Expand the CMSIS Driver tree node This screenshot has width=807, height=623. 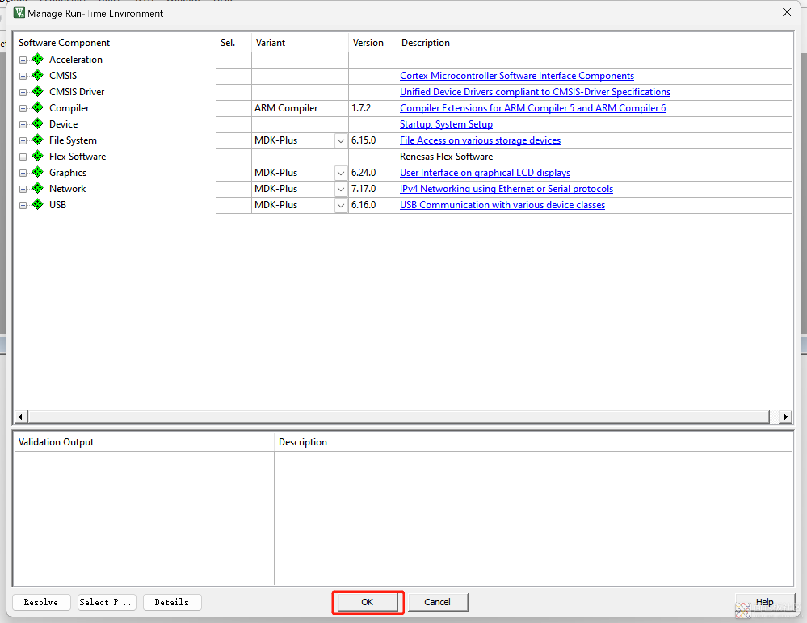tap(23, 92)
